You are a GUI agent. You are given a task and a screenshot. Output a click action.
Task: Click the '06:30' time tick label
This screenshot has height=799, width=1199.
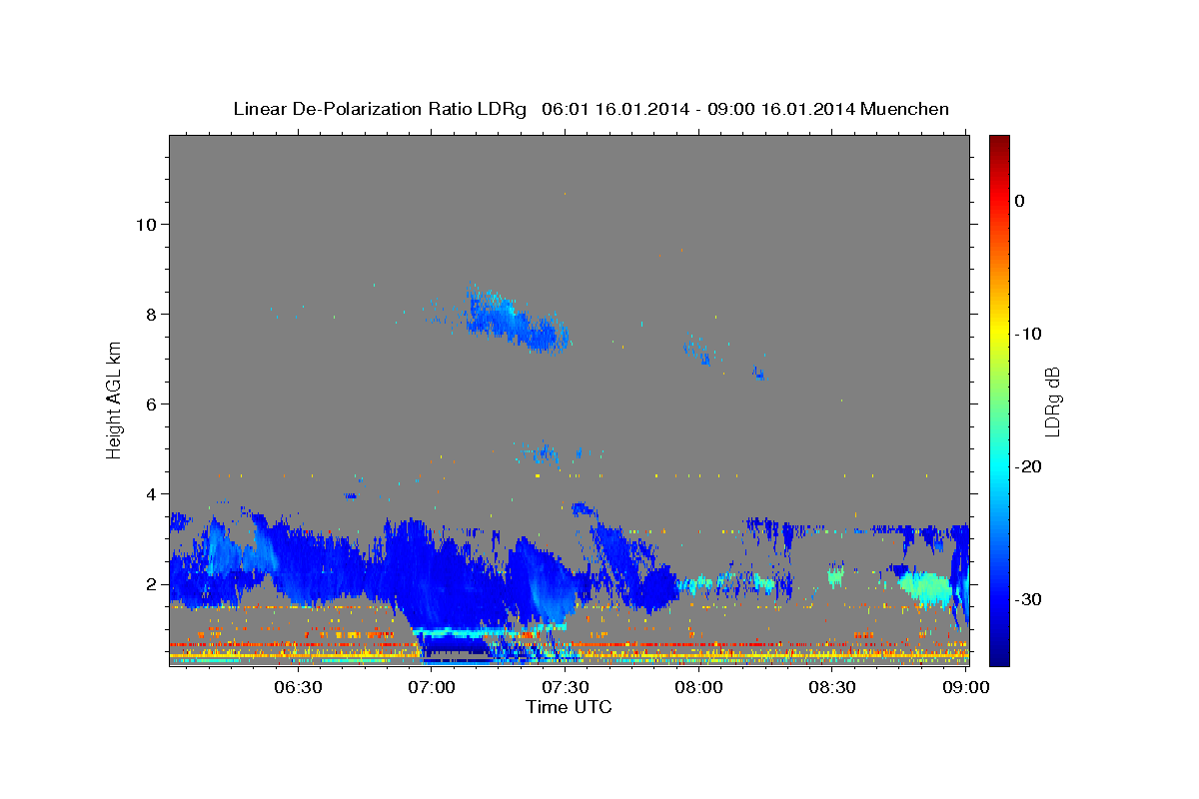click(x=298, y=687)
